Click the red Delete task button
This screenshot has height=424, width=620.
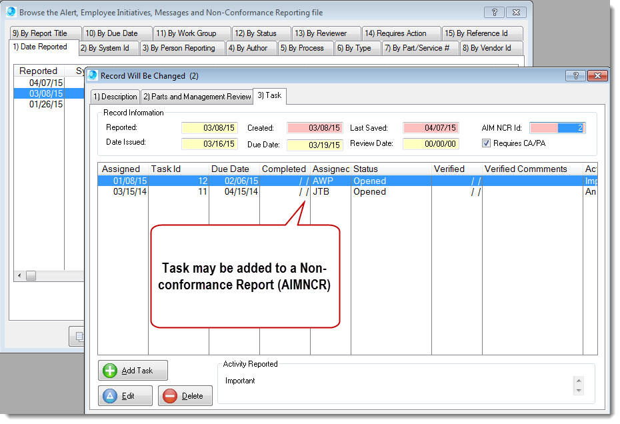coord(185,396)
